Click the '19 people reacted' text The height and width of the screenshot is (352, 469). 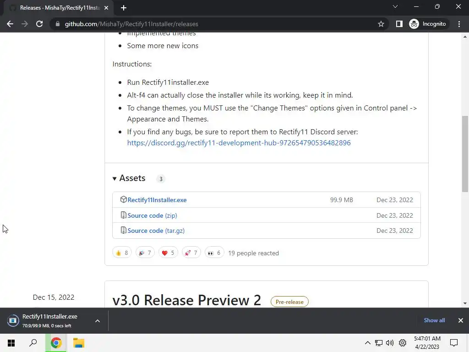tap(253, 253)
